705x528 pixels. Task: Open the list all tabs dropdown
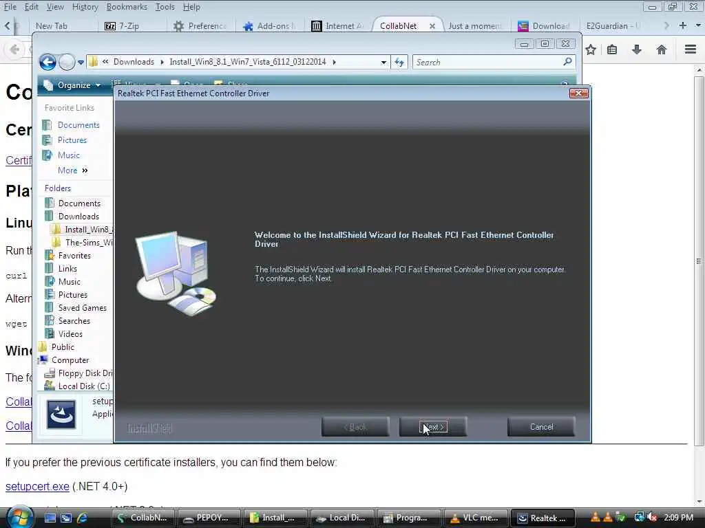point(698,25)
